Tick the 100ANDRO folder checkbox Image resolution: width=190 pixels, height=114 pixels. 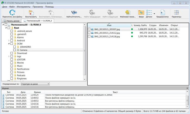pos(15,47)
